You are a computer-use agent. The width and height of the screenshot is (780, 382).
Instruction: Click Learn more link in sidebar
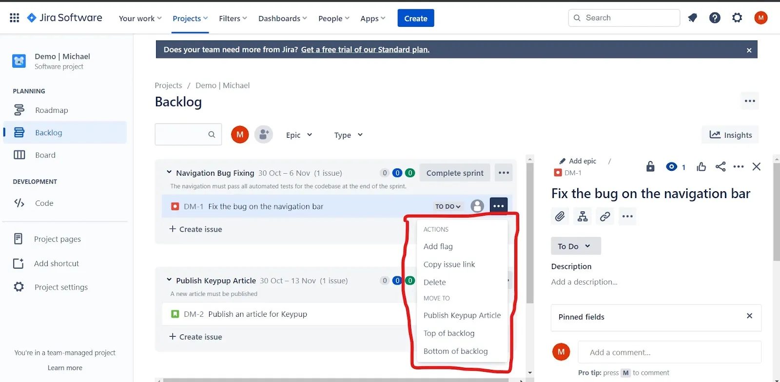tap(65, 368)
